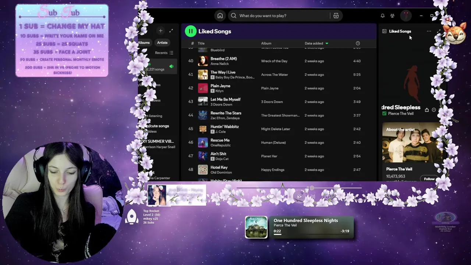Click Let Me Be Myself album cover
Image resolution: width=471 pixels, height=265 pixels.
203,102
